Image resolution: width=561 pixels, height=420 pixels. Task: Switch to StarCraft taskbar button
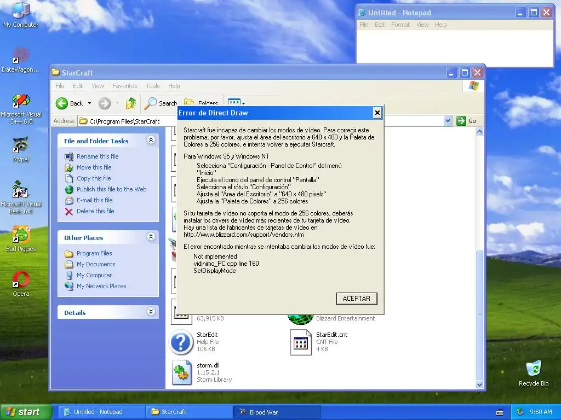[x=189, y=412]
